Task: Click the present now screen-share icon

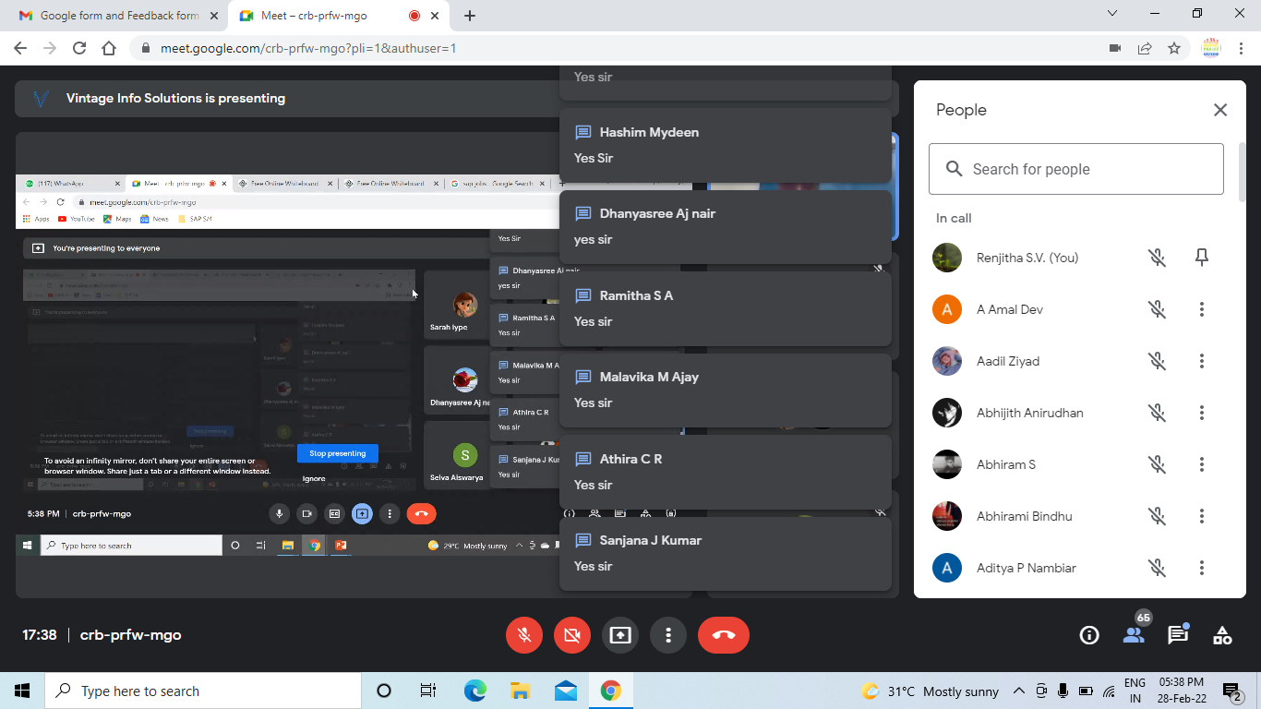Action: tap(620, 635)
